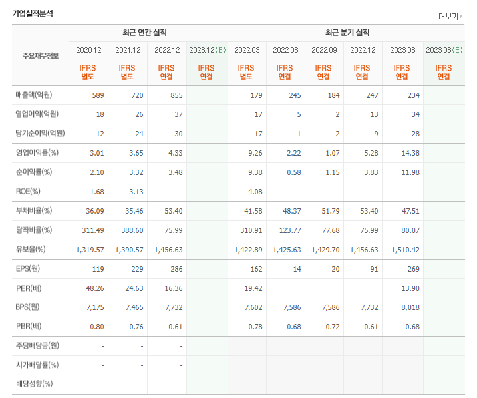Click the 2022.03 quarterly column header
Image resolution: width=477 pixels, height=398 pixels.
click(247, 50)
